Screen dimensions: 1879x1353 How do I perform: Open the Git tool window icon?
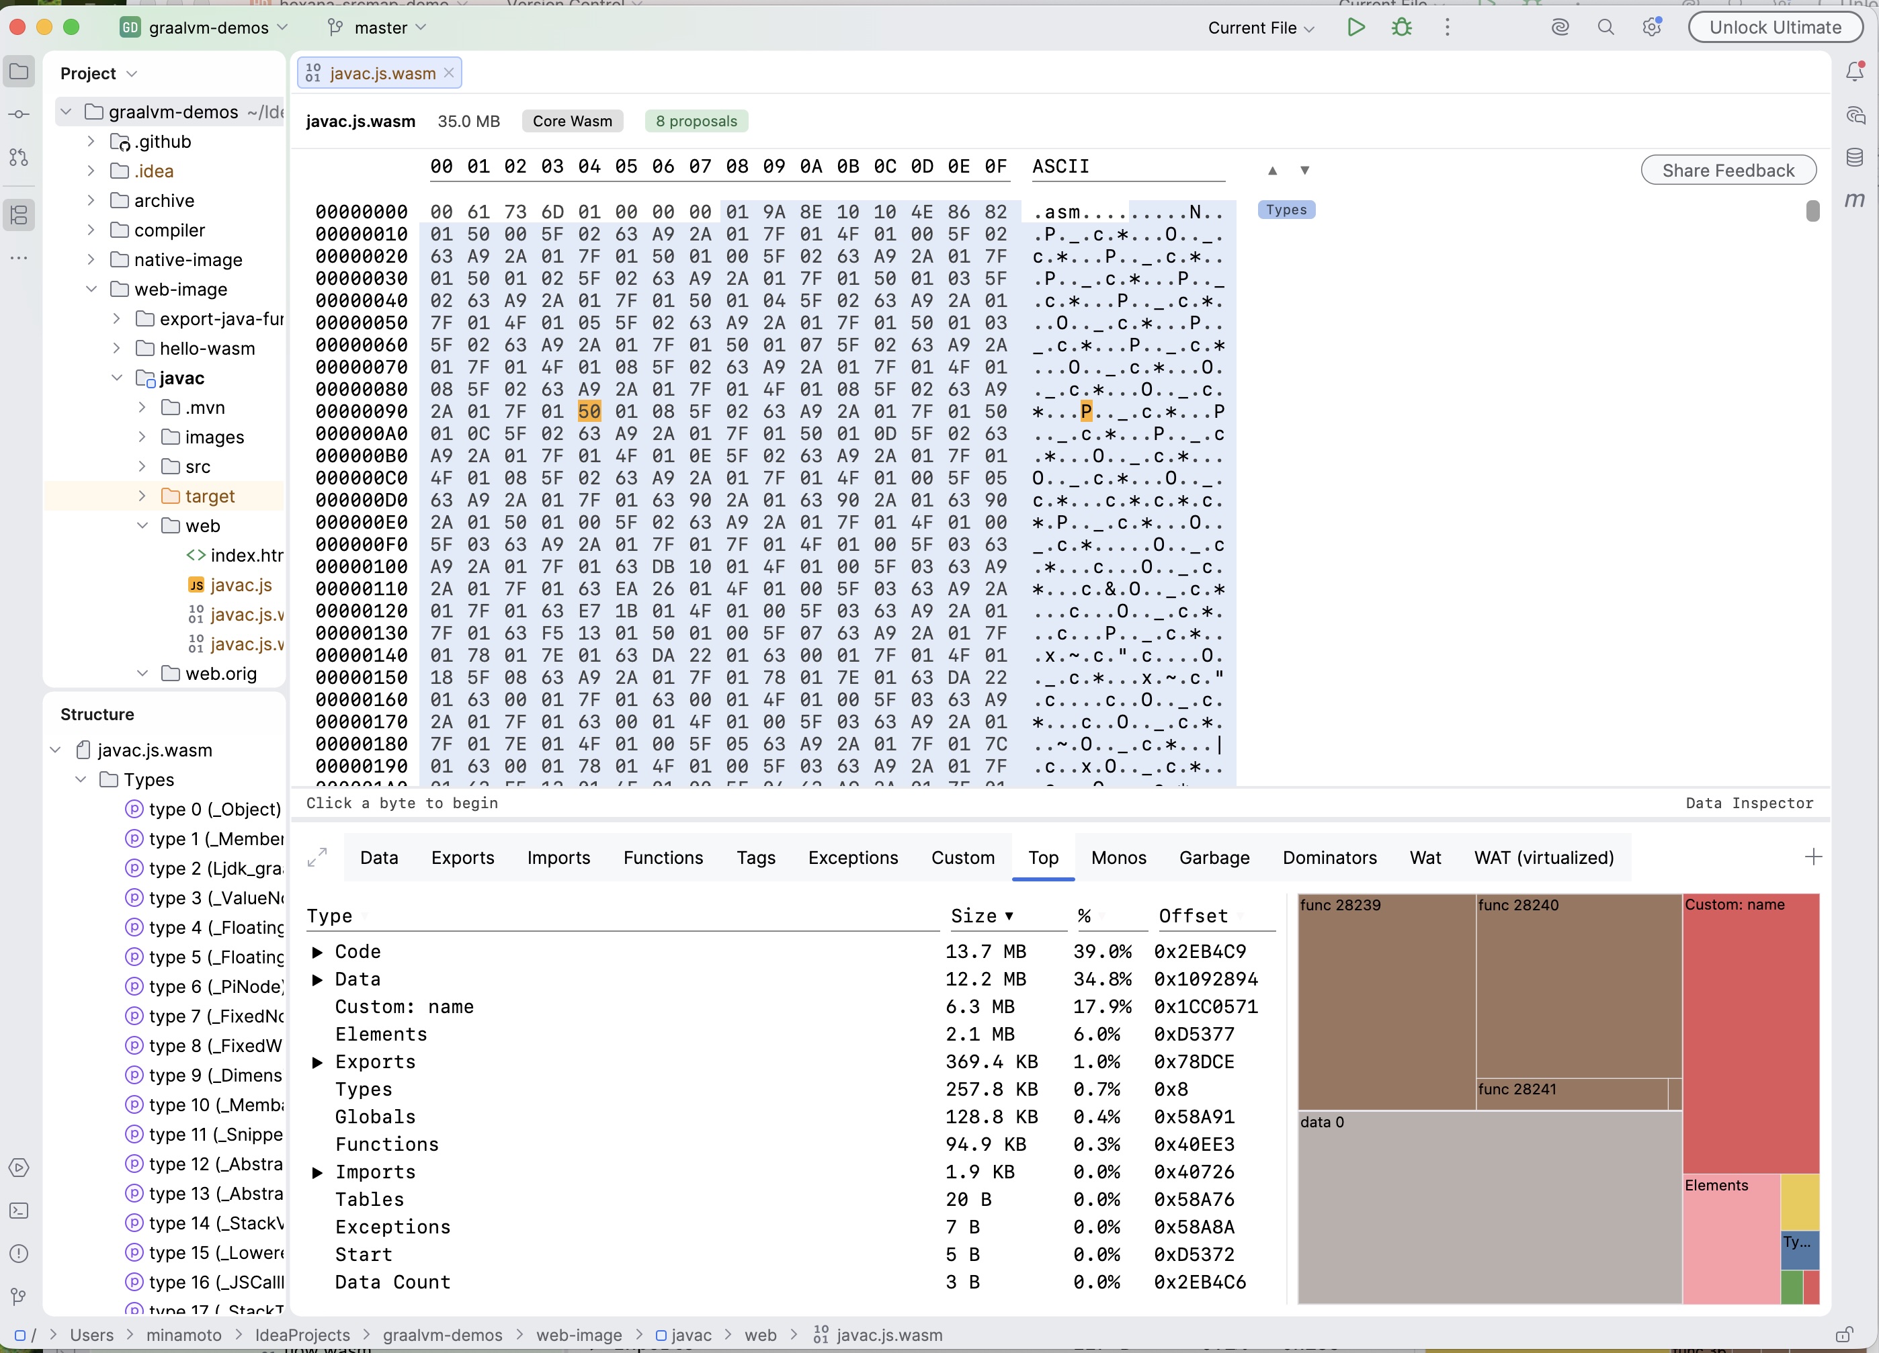point(19,1297)
